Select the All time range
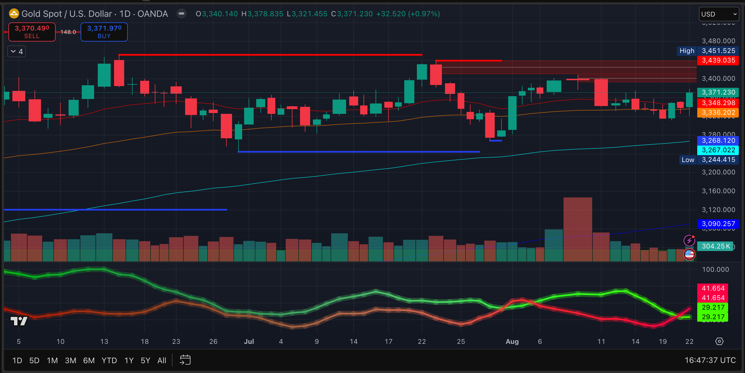 click(162, 360)
